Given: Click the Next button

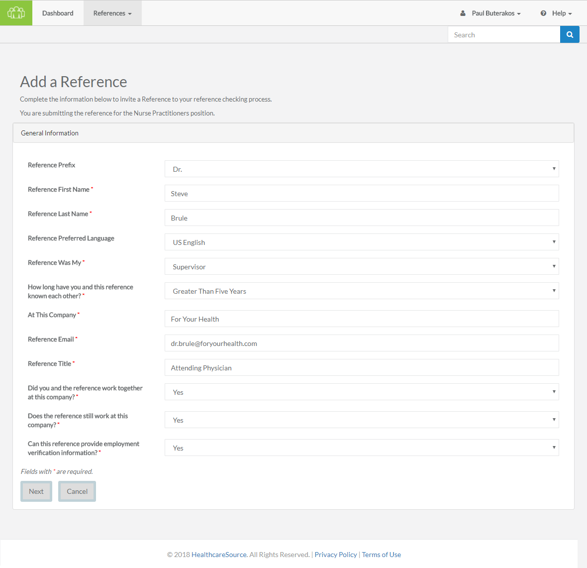Looking at the screenshot, I should pyautogui.click(x=36, y=491).
